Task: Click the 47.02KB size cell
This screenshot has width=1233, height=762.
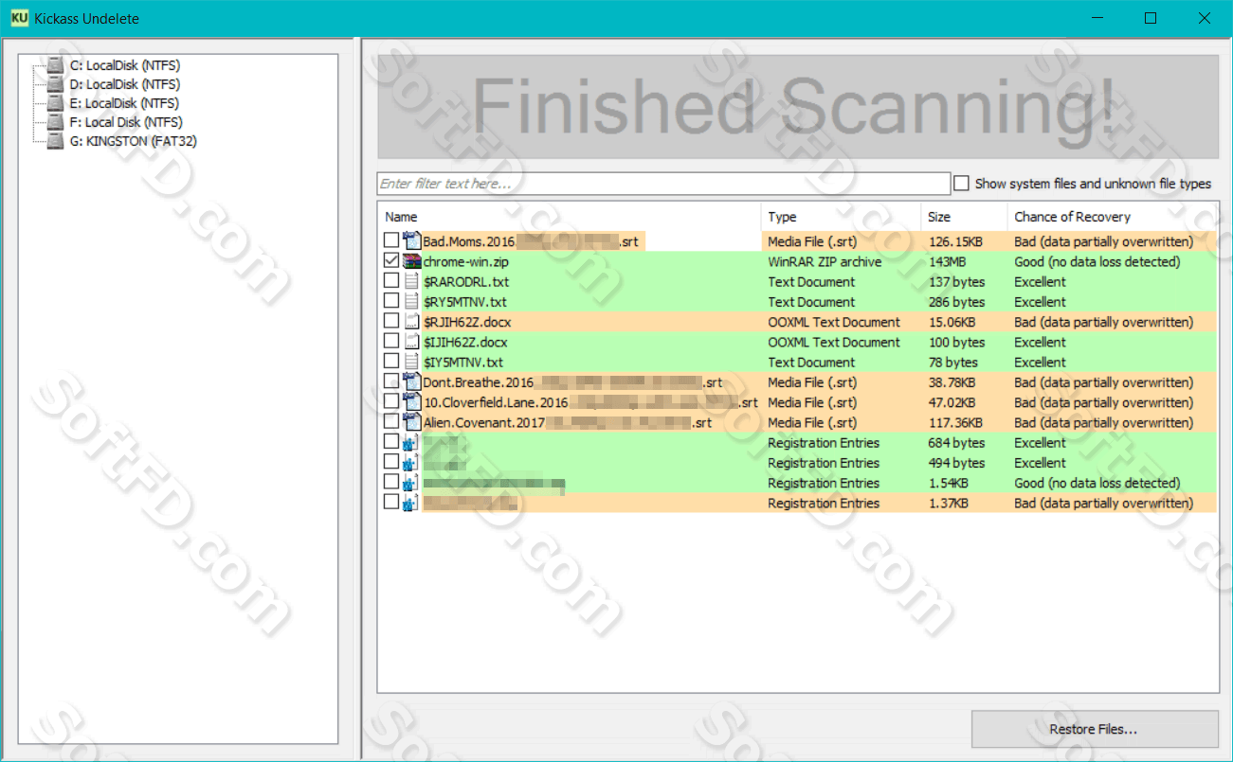Action: tap(952, 402)
